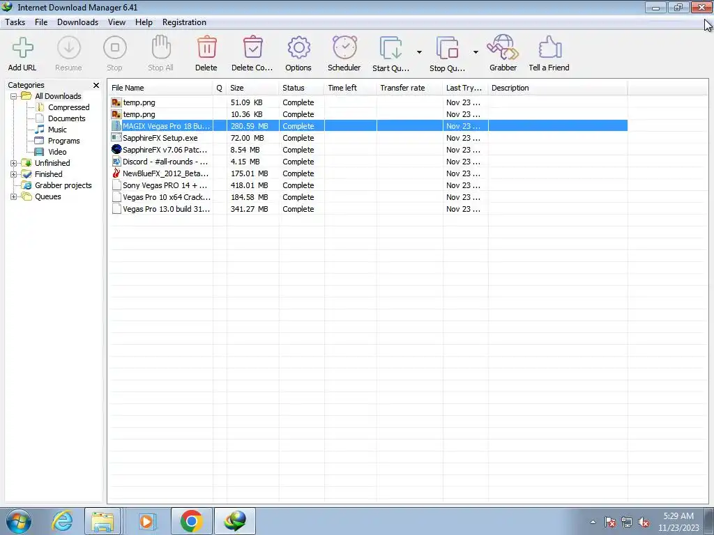Select Grabber projects in the tree
This screenshot has width=714, height=535.
pyautogui.click(x=63, y=185)
